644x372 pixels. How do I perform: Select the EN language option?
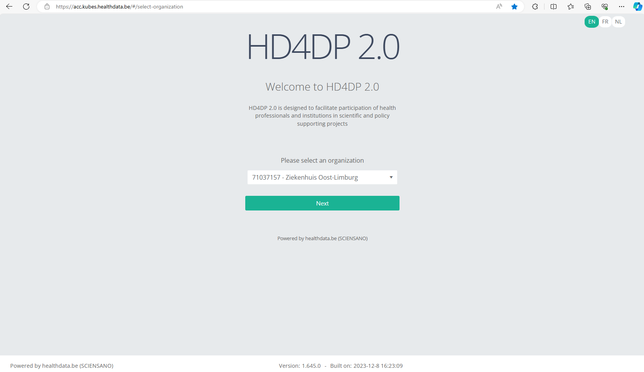[592, 22]
